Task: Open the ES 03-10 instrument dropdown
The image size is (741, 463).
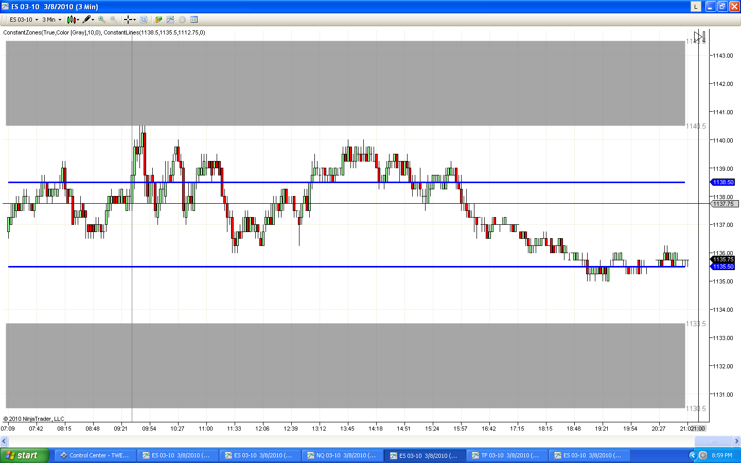Action: tap(24, 20)
